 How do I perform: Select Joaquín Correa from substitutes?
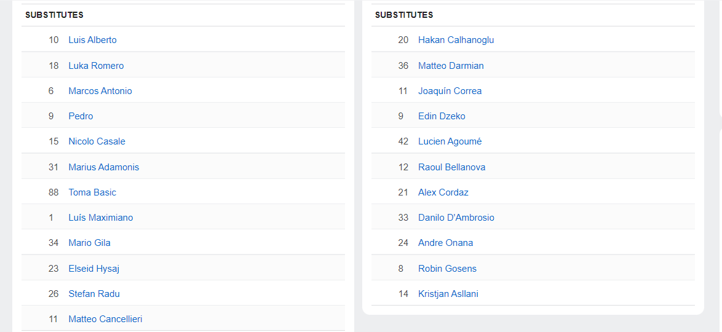point(450,91)
